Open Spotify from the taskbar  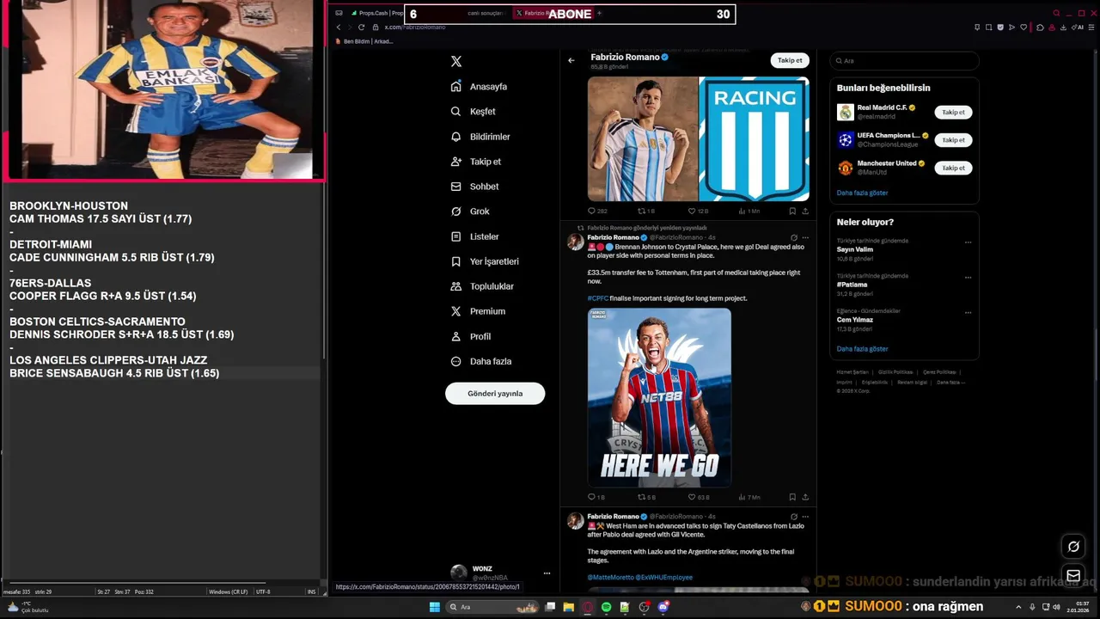(x=607, y=607)
